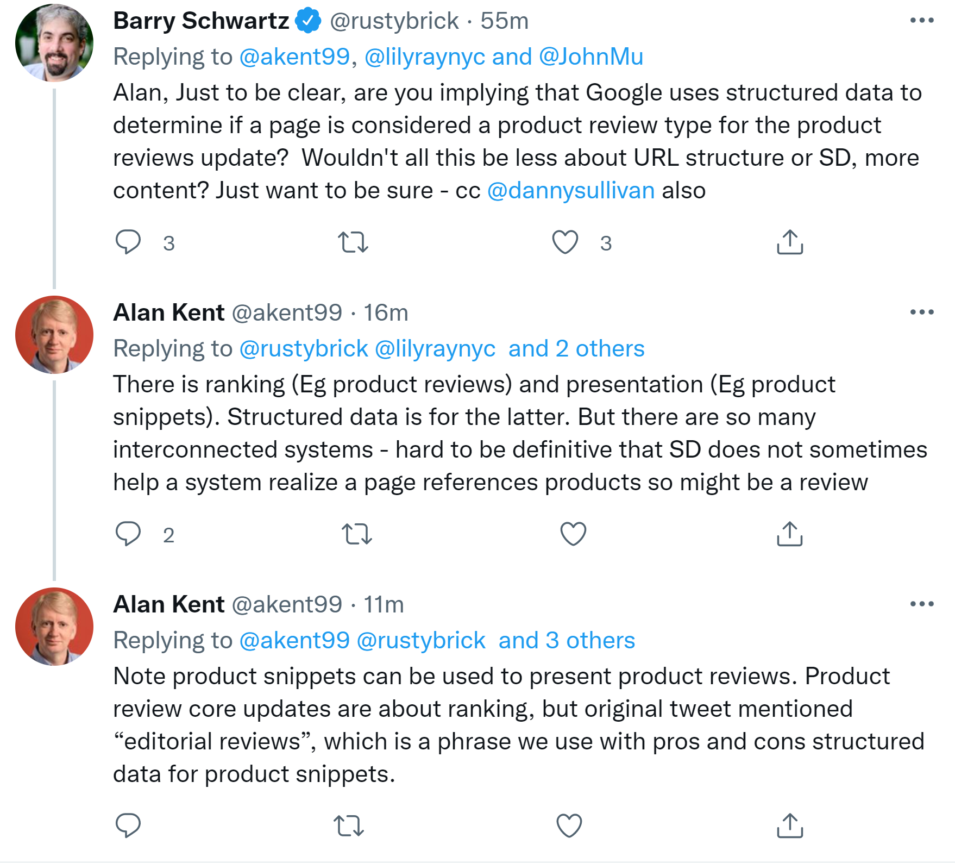Screen dimensions: 955x863
Task: Click the retweet icon on Barry Schwartz's tweet
Action: (x=354, y=242)
